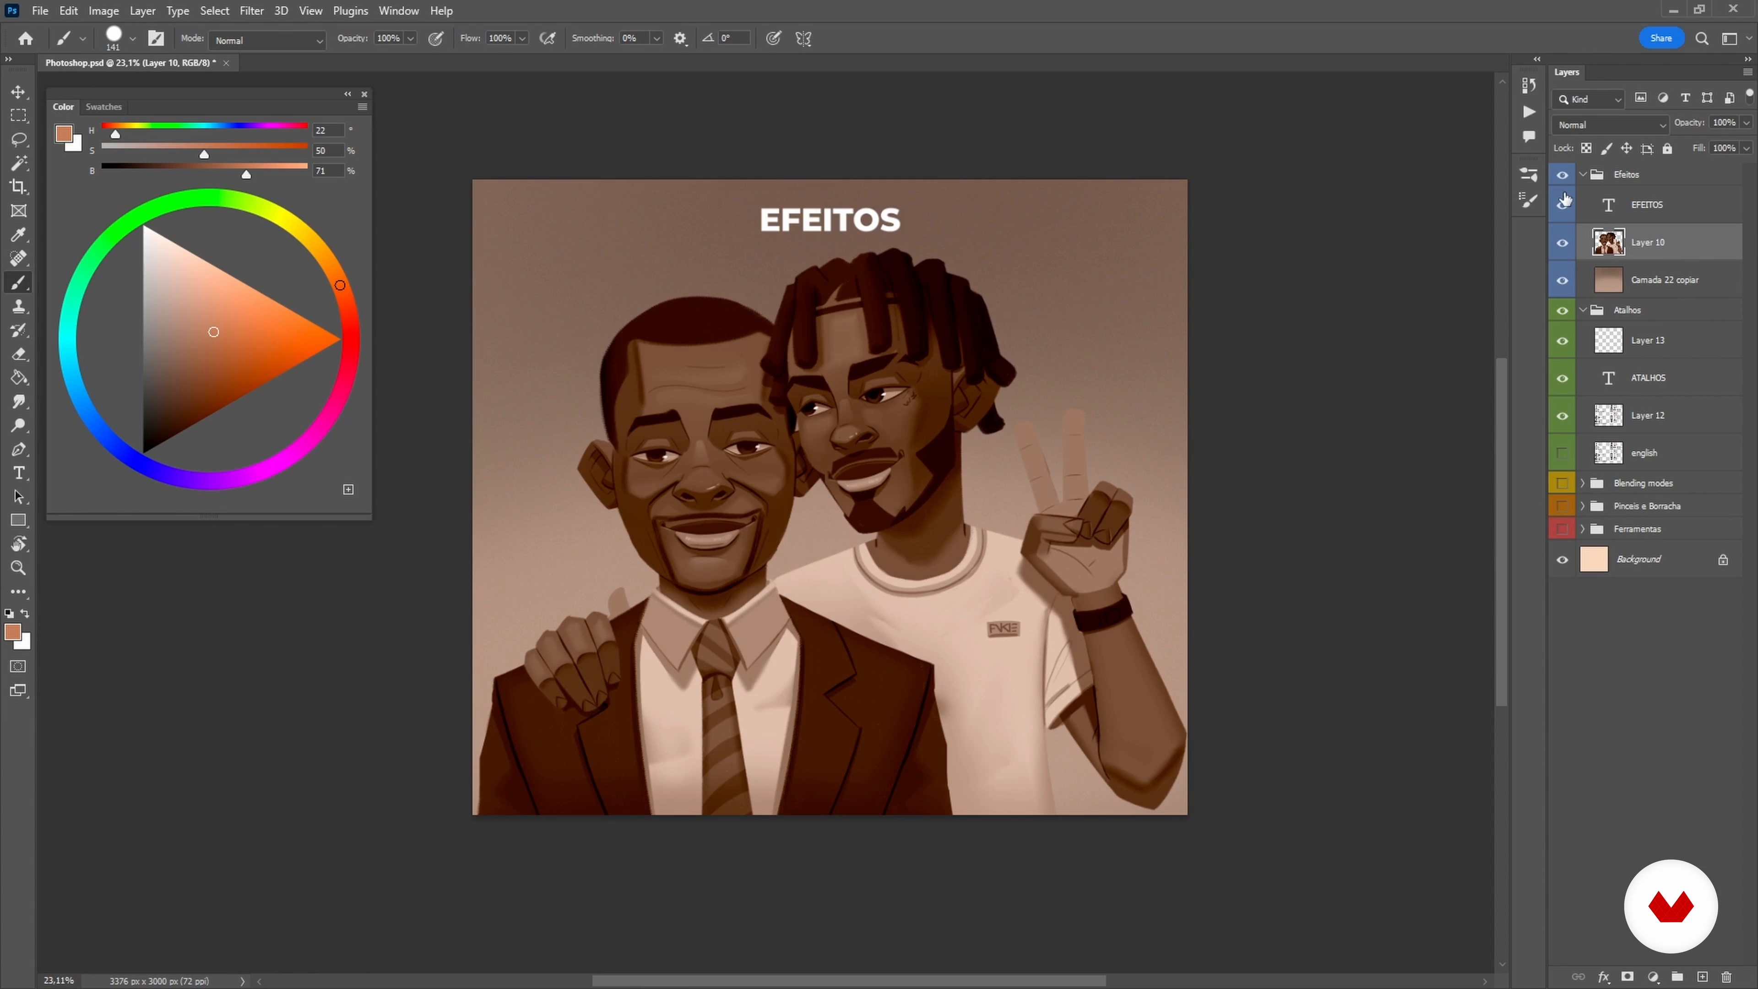Expand the Blending modes group
The height and width of the screenshot is (989, 1758).
tap(1583, 483)
